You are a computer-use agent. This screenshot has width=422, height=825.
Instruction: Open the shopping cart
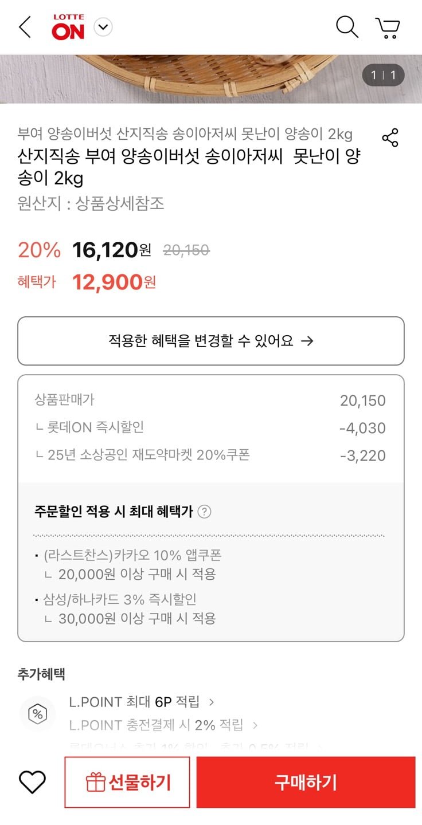(x=388, y=27)
